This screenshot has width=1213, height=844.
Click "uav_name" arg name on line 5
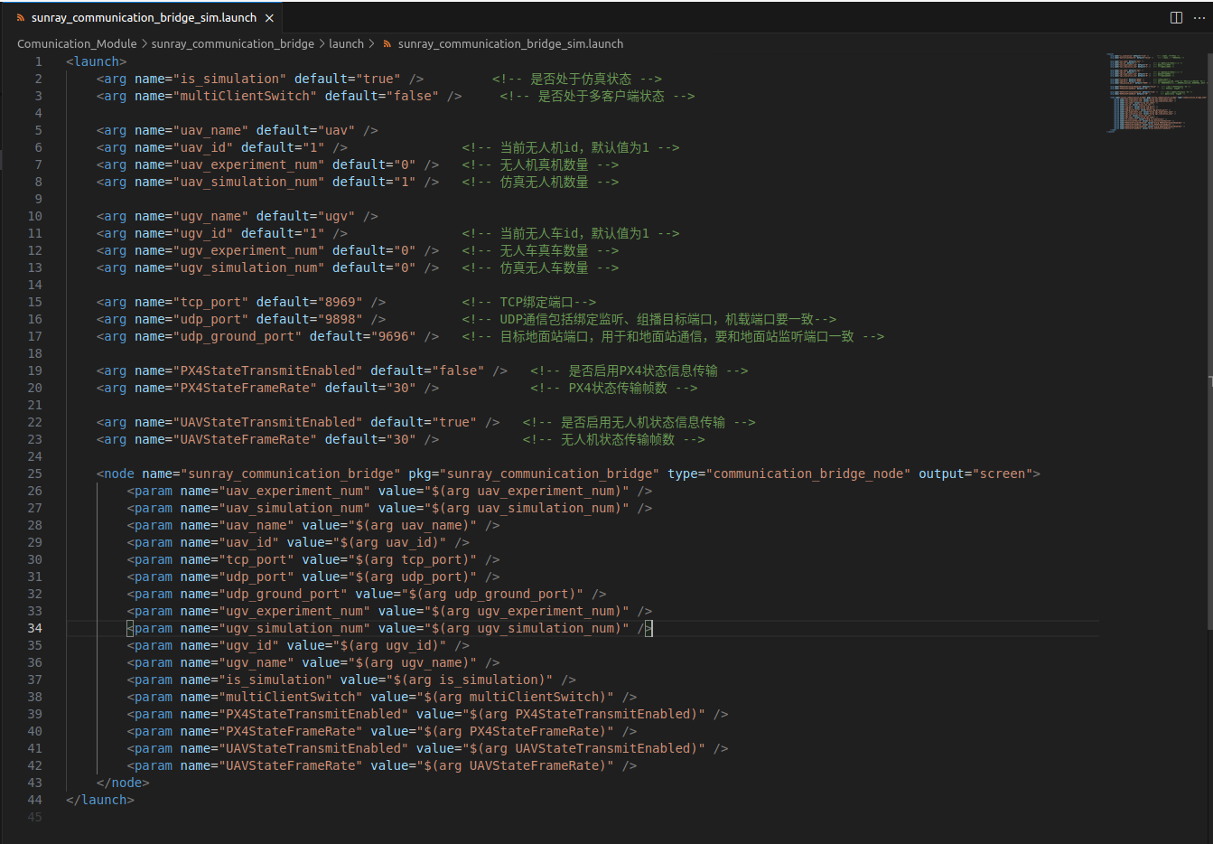(x=210, y=130)
